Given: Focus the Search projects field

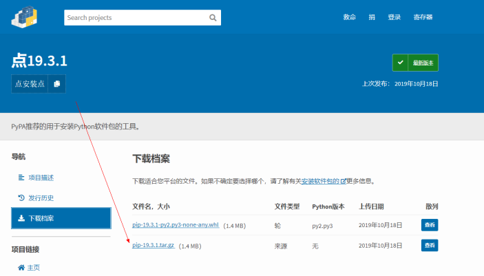Looking at the screenshot, I should pos(143,18).
